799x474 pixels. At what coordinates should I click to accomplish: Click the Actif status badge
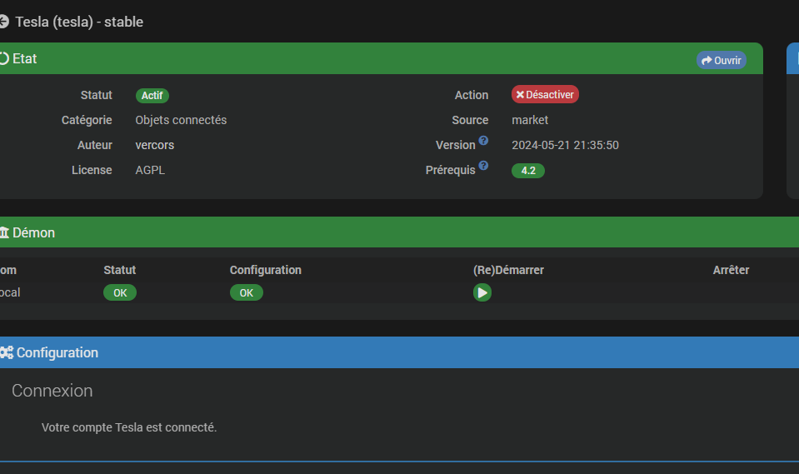[152, 95]
